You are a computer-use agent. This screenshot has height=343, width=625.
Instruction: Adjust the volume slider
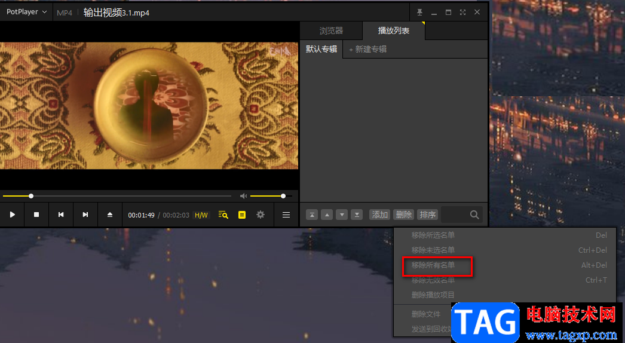click(x=271, y=196)
